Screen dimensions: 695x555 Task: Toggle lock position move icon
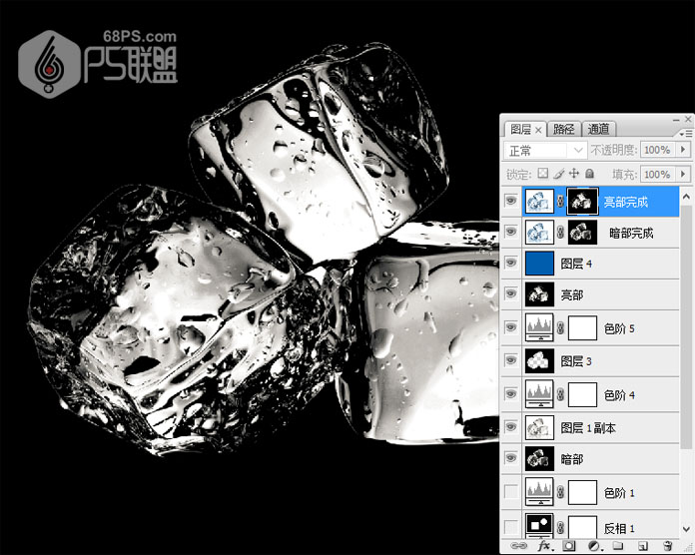(x=574, y=174)
